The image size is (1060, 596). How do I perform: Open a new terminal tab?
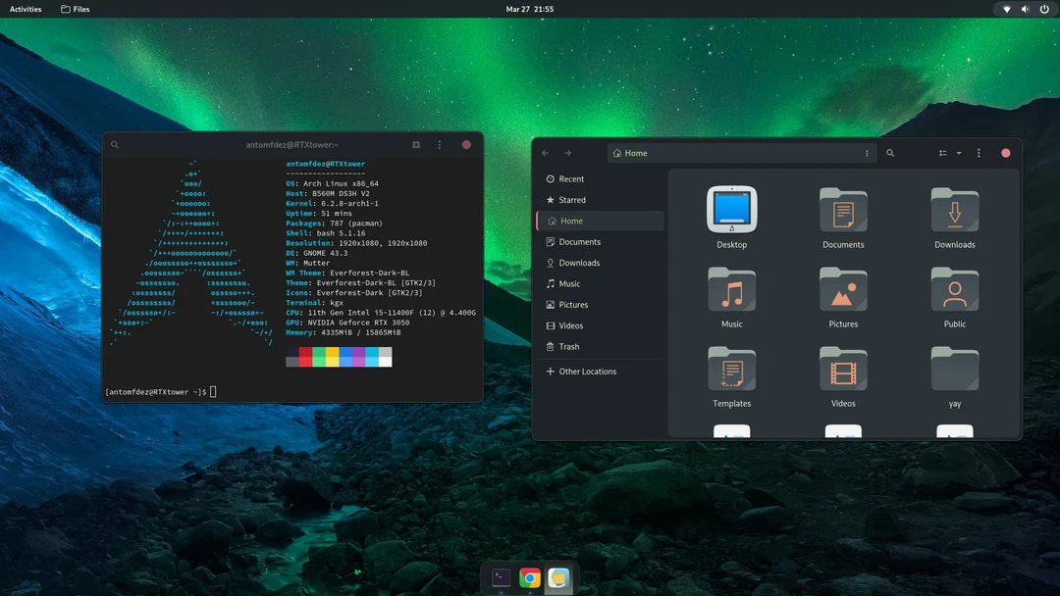(x=416, y=144)
